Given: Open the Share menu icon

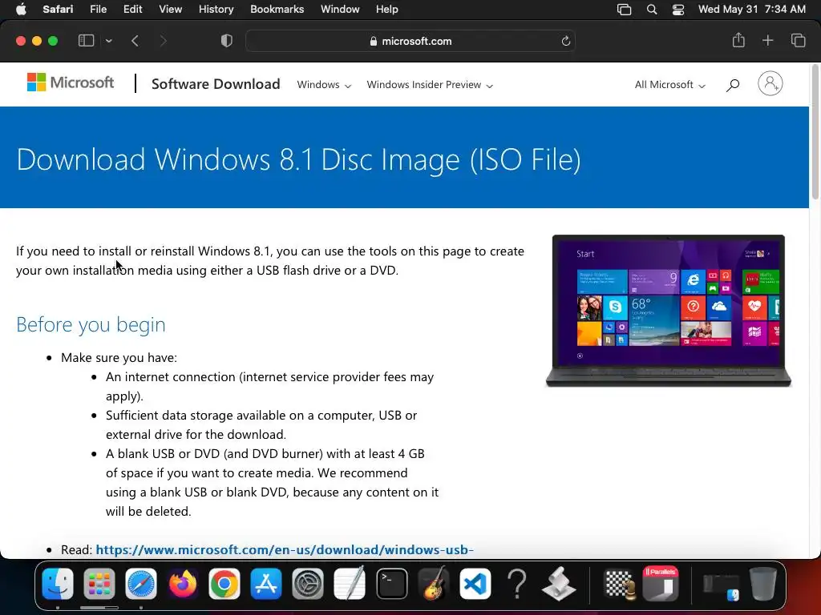Looking at the screenshot, I should [738, 40].
